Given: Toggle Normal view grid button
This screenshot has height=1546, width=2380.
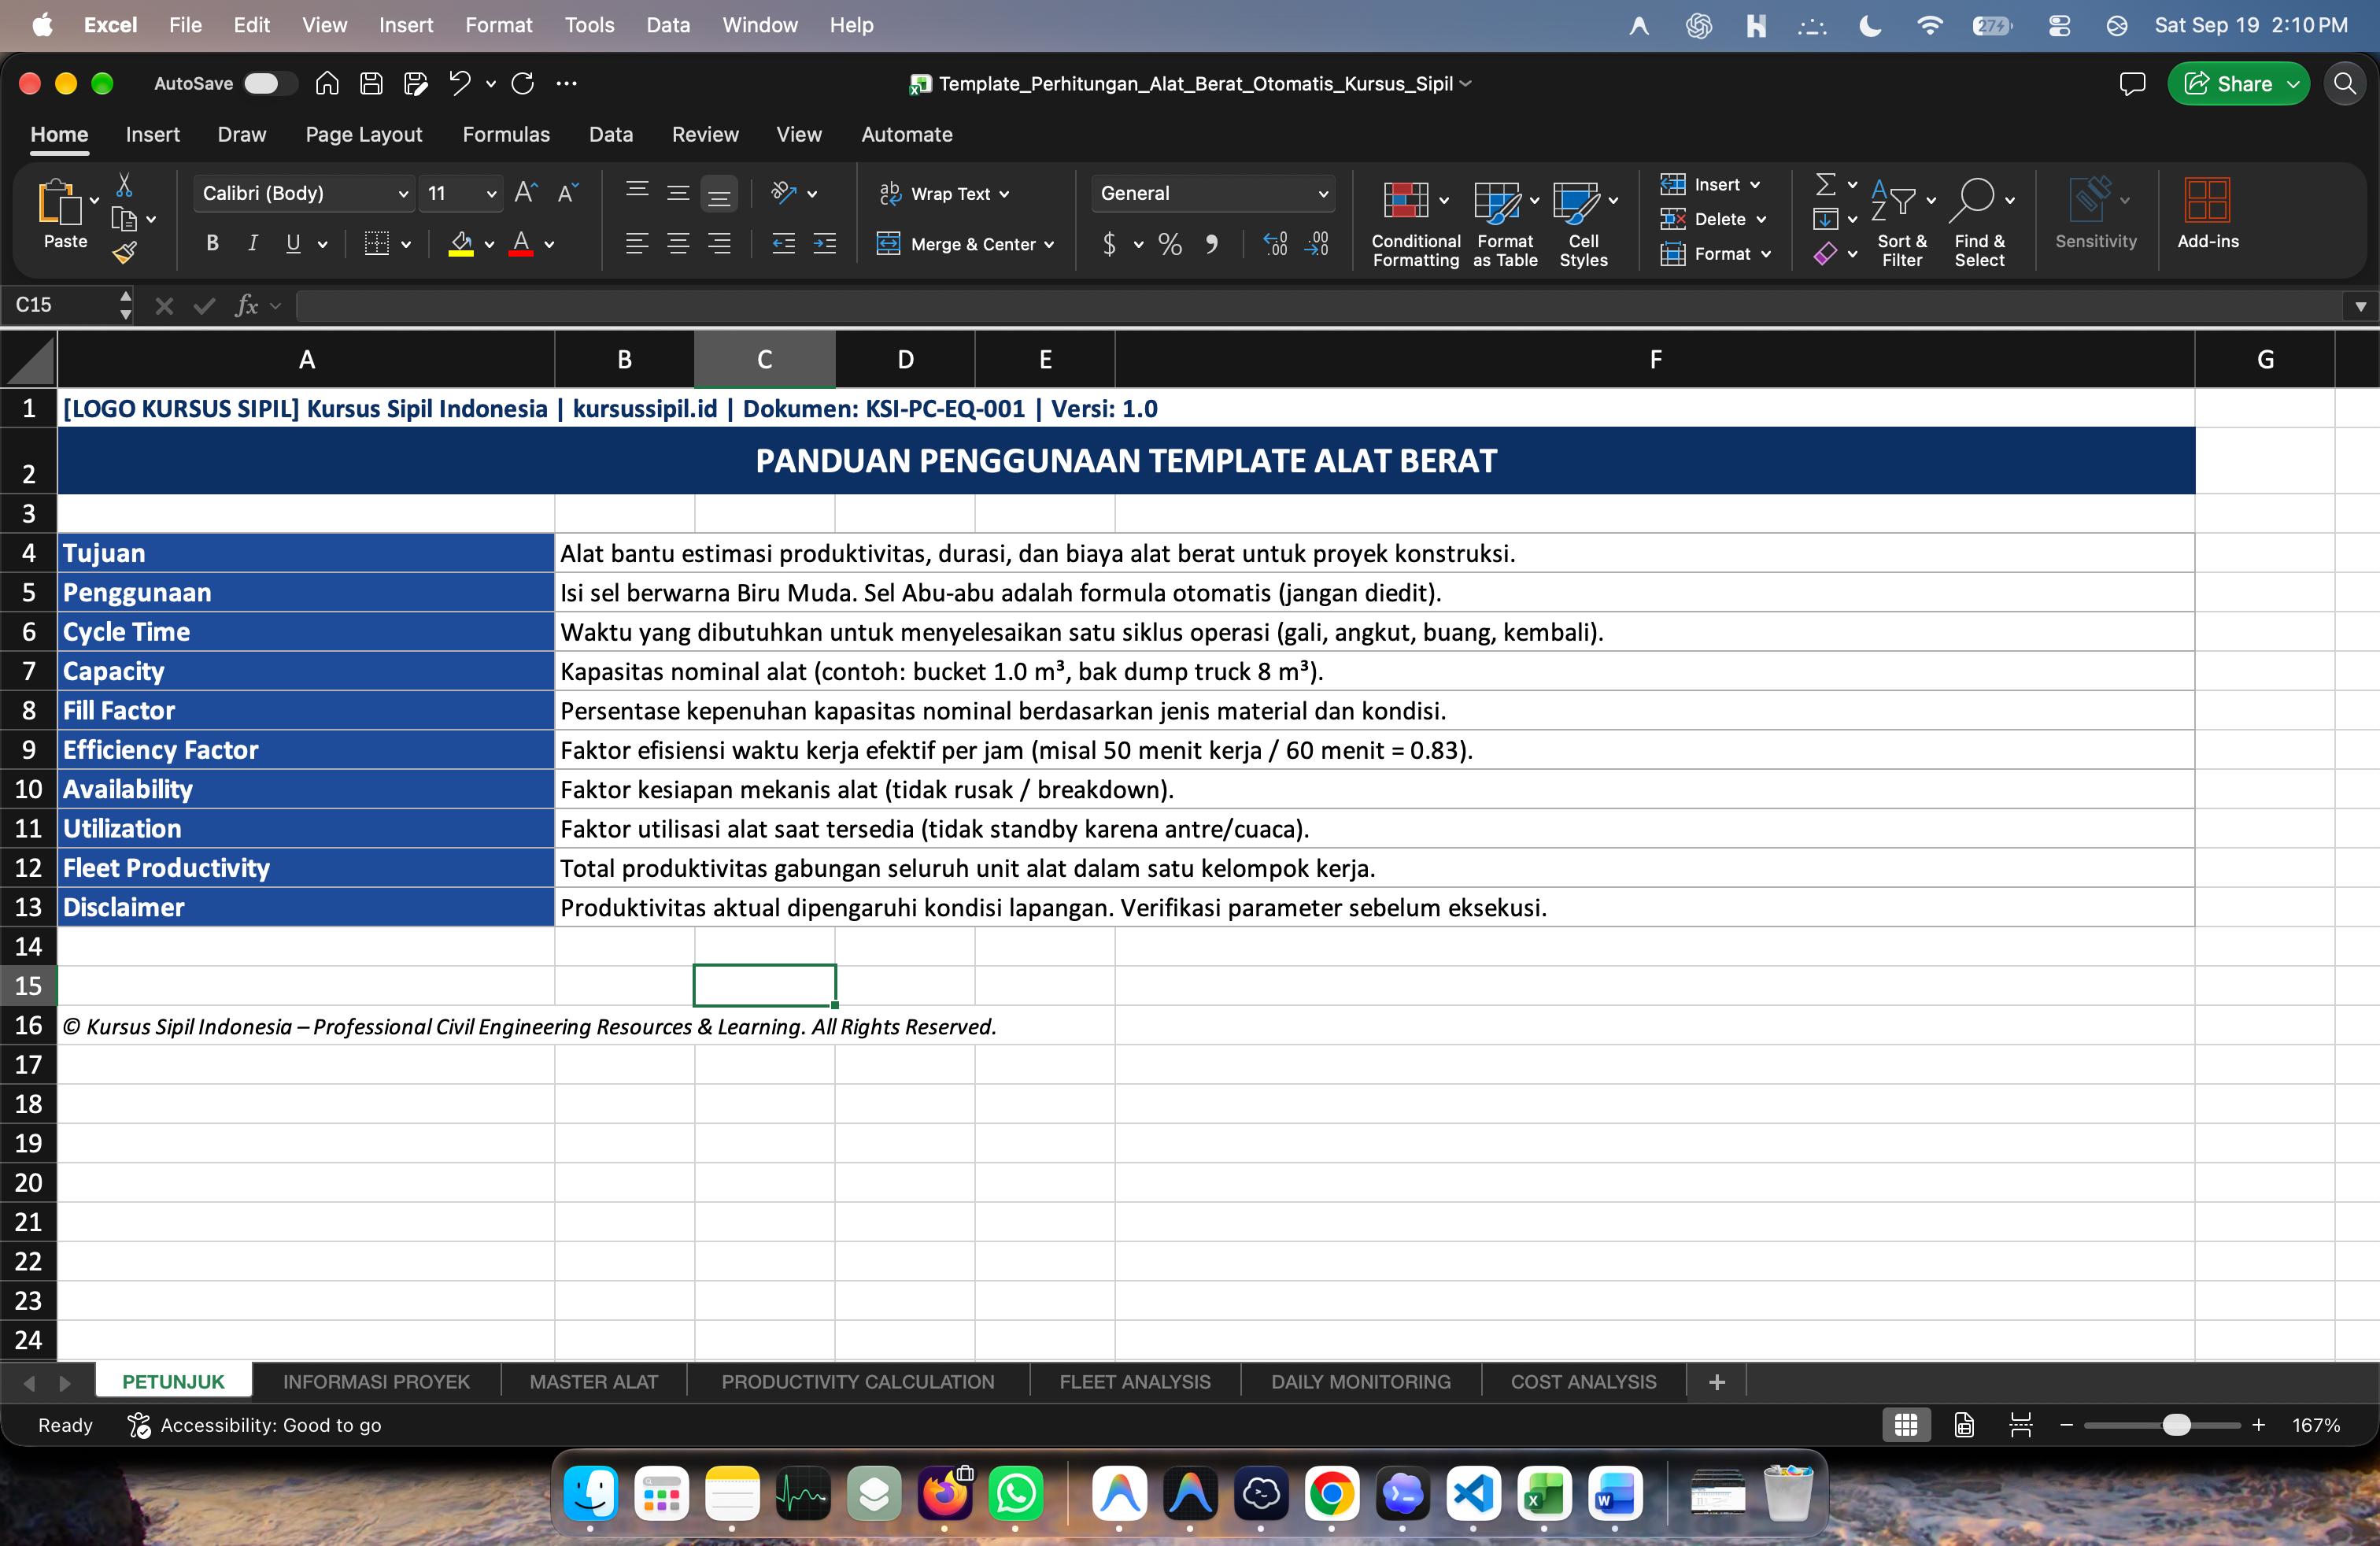Looking at the screenshot, I should pyautogui.click(x=1906, y=1425).
